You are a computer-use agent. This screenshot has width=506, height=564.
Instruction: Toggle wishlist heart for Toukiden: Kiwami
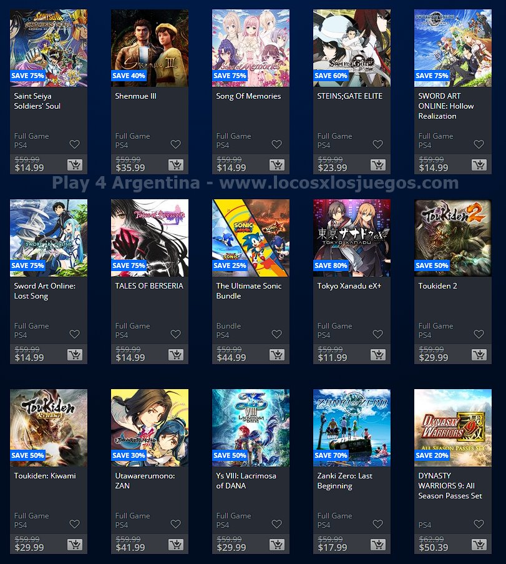coord(75,524)
